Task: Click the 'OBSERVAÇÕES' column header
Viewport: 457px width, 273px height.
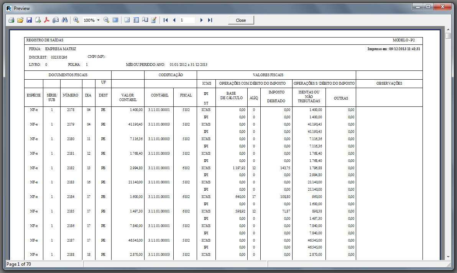Action: pos(389,83)
